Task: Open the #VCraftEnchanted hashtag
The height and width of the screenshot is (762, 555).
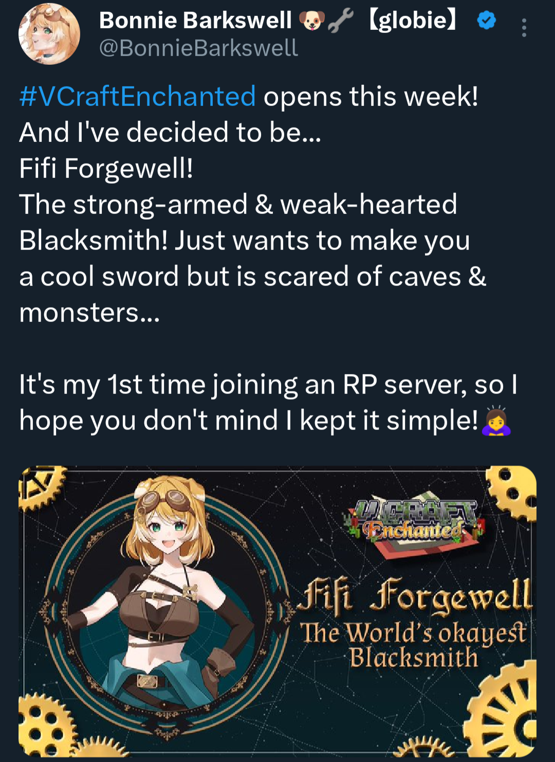Action: (x=138, y=96)
